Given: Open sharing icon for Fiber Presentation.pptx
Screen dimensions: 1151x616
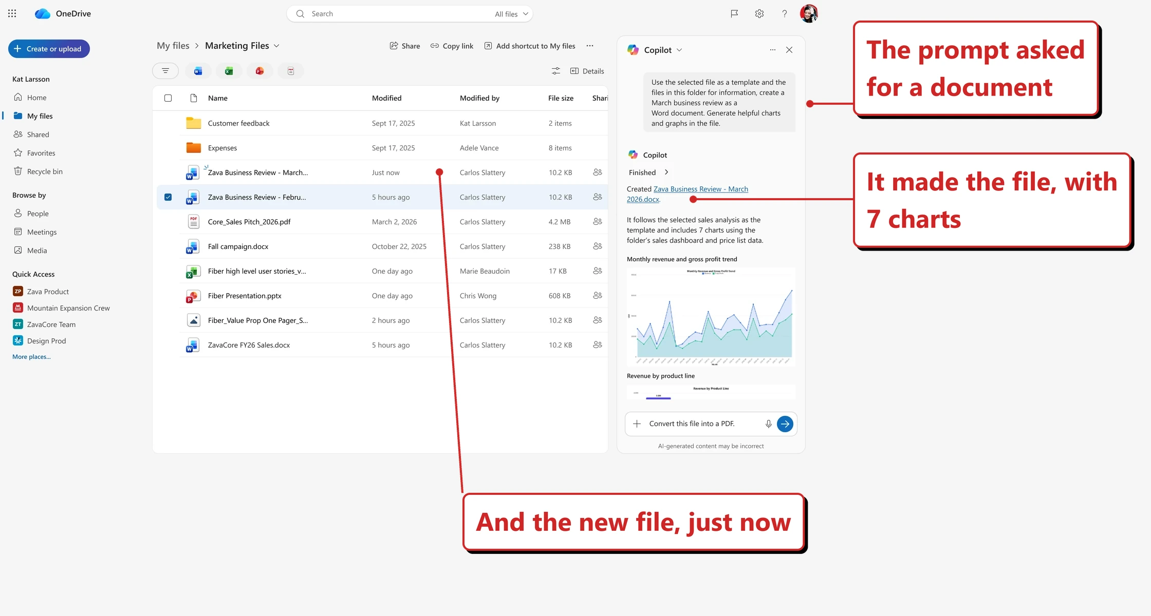Looking at the screenshot, I should click(x=598, y=296).
